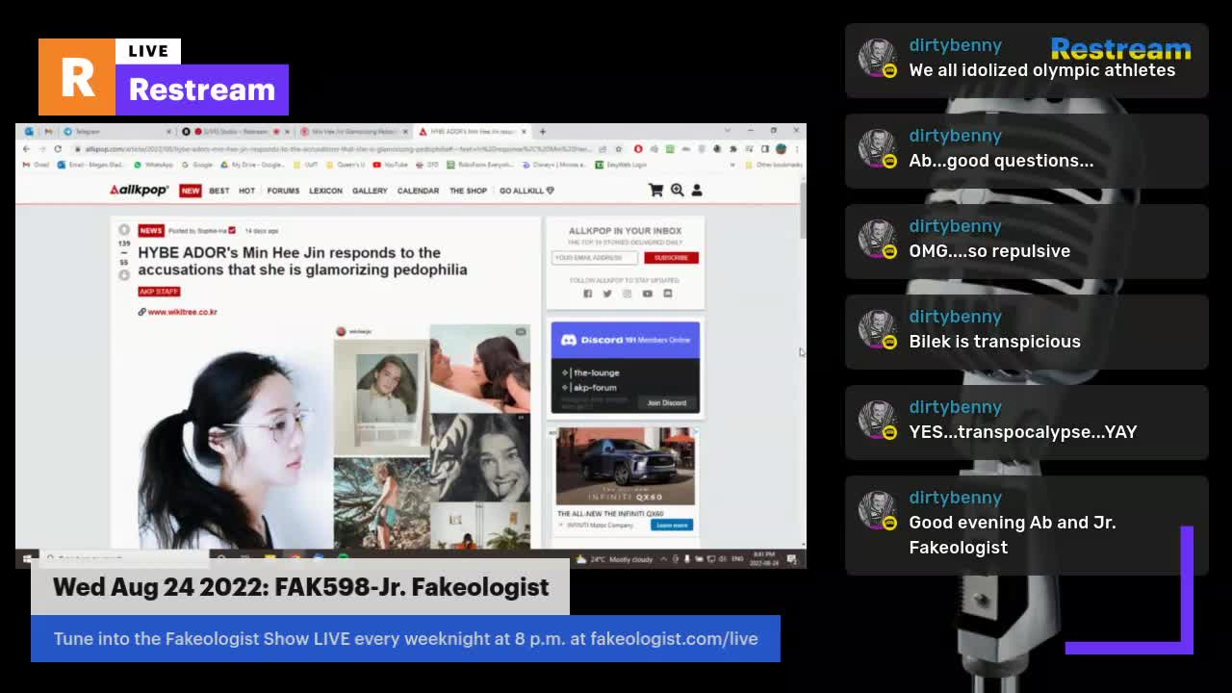Open allkpop Facebook icon in sidebar
Viewport: 1232px width, 693px height.
tap(587, 294)
